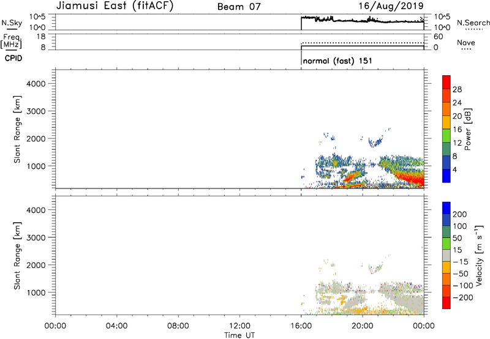Click the '28' label on power colorbar
This screenshot has width=490, height=339.
(457, 89)
